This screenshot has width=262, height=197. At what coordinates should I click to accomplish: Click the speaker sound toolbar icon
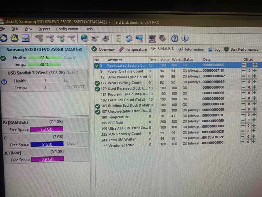162,39
